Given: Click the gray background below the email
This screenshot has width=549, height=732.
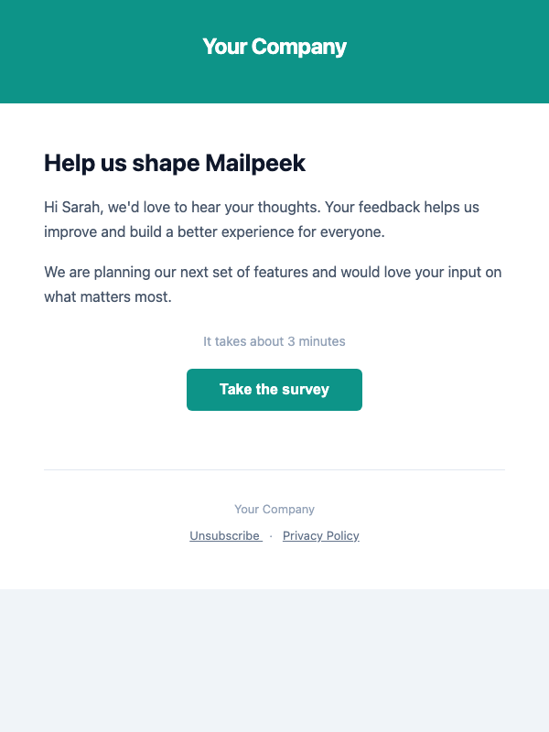Looking at the screenshot, I should pos(274,659).
